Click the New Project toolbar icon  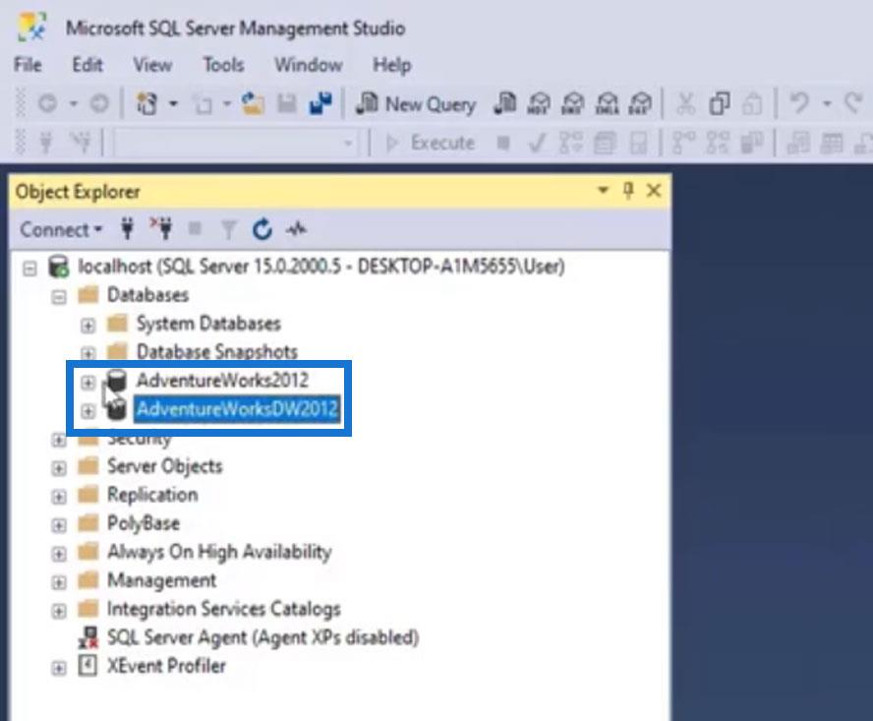pos(147,104)
